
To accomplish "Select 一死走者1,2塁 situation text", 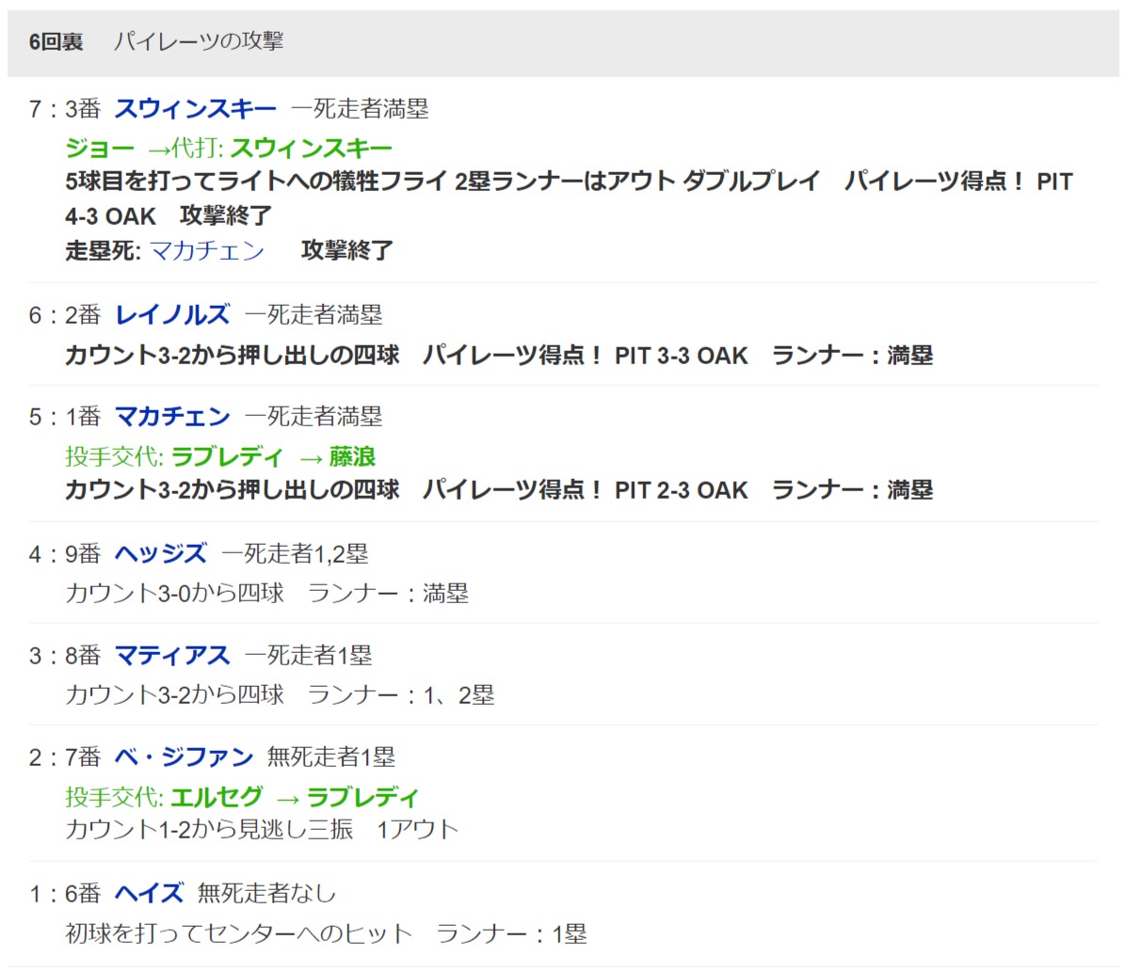I will (295, 553).
